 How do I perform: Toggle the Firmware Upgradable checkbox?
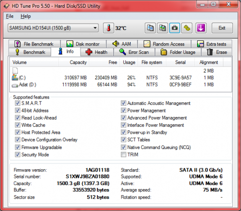(17, 147)
